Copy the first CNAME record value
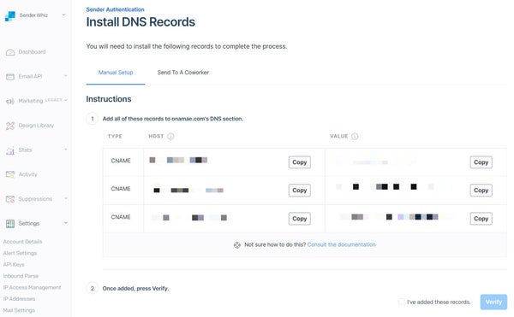The height and width of the screenshot is (317, 514). 481,162
